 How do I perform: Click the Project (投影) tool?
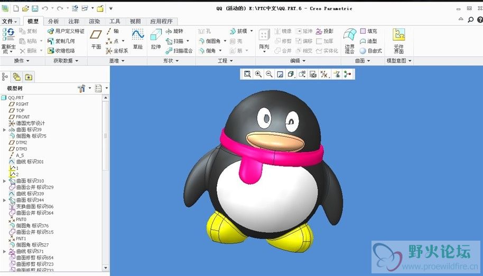324,31
